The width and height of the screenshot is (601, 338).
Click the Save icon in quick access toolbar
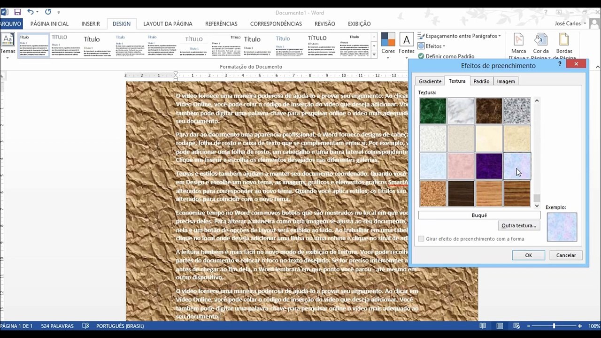click(x=17, y=12)
